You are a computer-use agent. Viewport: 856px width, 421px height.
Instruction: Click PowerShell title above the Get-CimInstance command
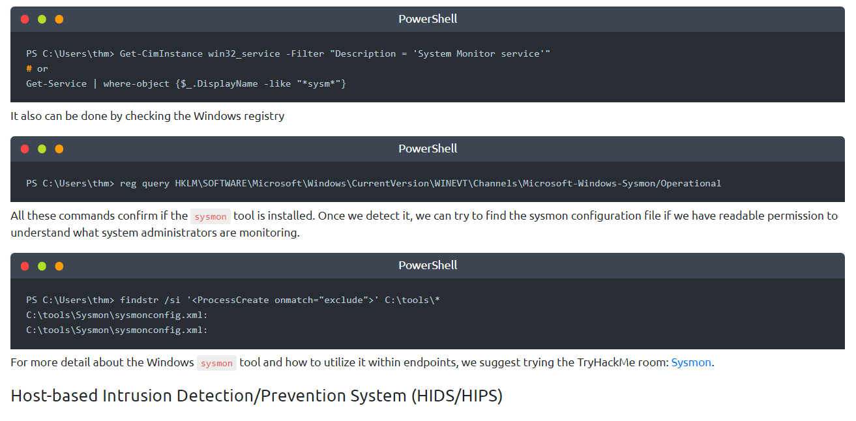pos(428,19)
